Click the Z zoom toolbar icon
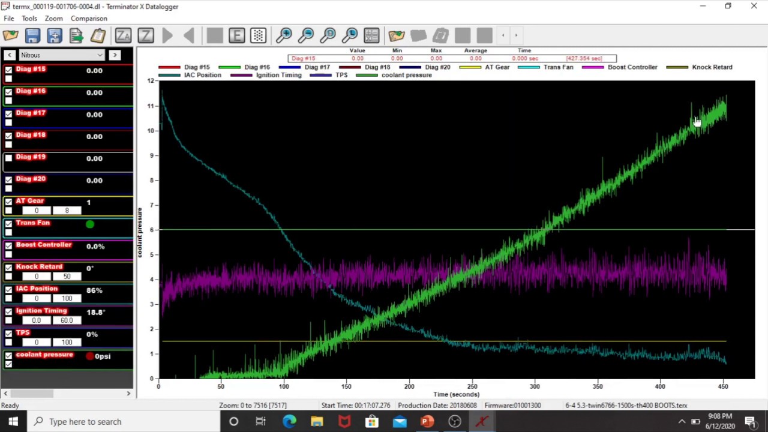 145,35
